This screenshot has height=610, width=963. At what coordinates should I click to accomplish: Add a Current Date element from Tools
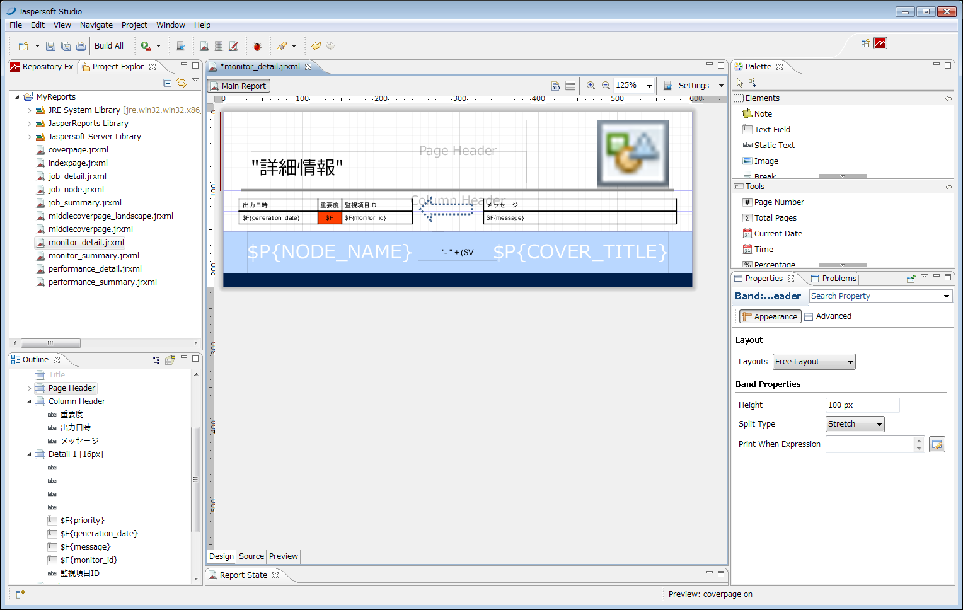coord(778,233)
